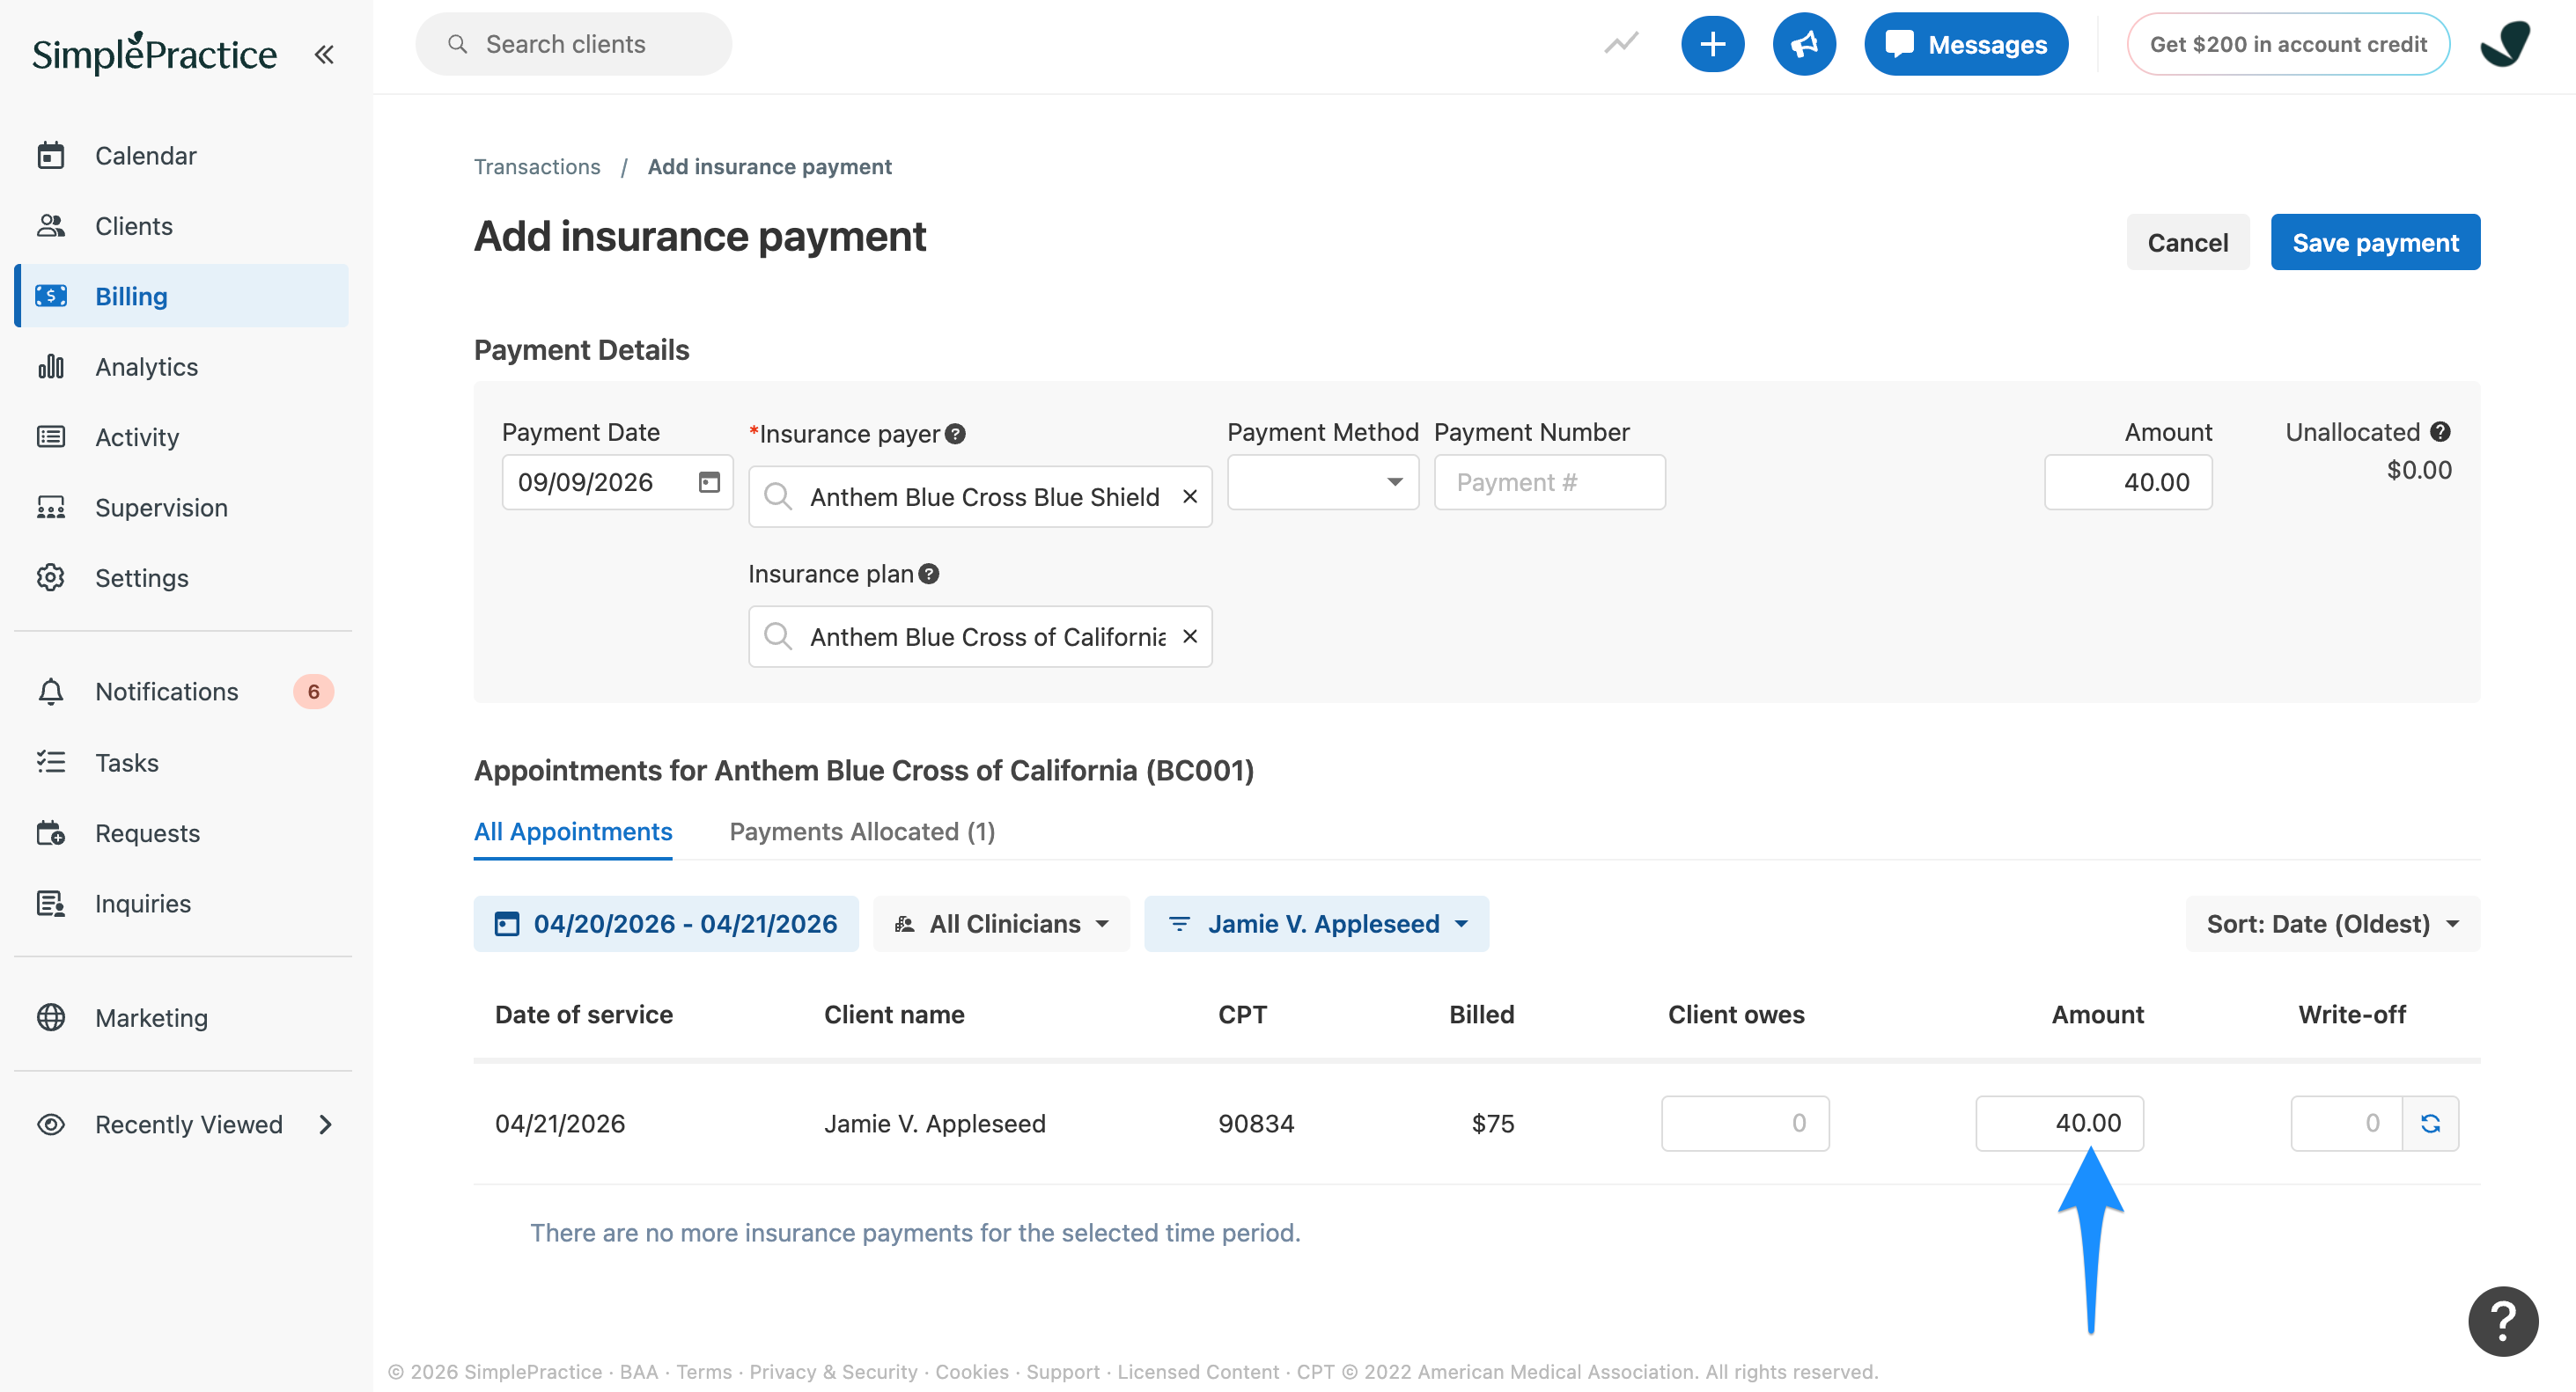This screenshot has height=1392, width=2576.
Task: Click Get $200 in account credit
Action: (2288, 44)
